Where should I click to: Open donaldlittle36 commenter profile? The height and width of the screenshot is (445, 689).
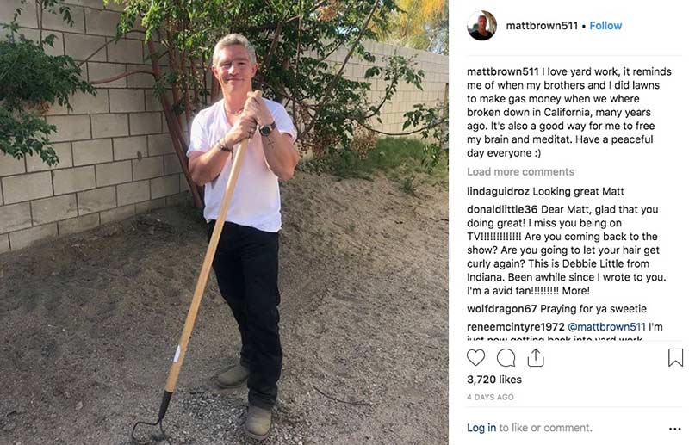pyautogui.click(x=502, y=209)
